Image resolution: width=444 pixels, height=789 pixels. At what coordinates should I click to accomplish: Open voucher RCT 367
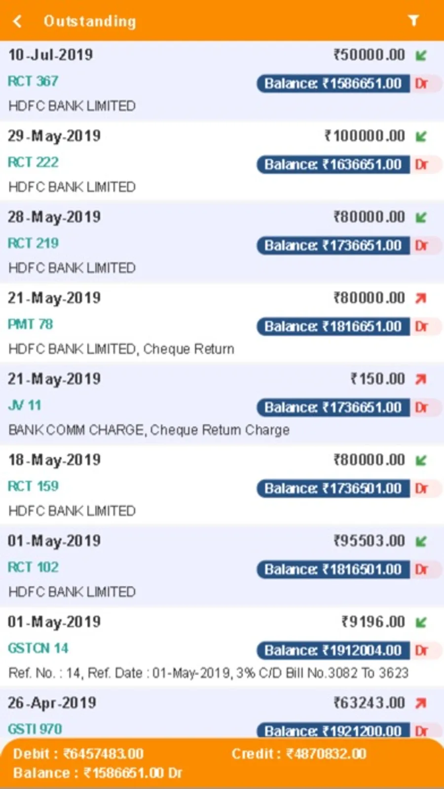pos(33,81)
